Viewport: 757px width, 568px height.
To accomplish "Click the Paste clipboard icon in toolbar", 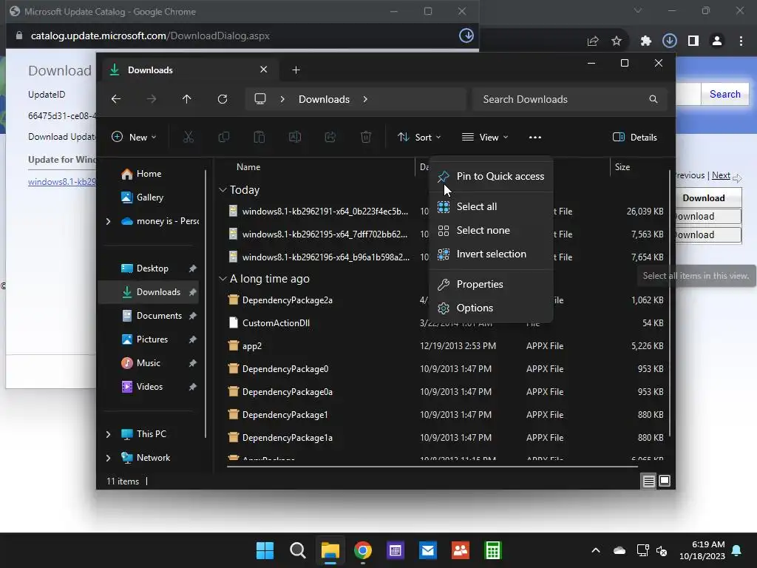I will point(259,137).
